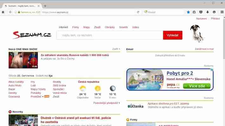Open the bookmarks library icon

194,12
